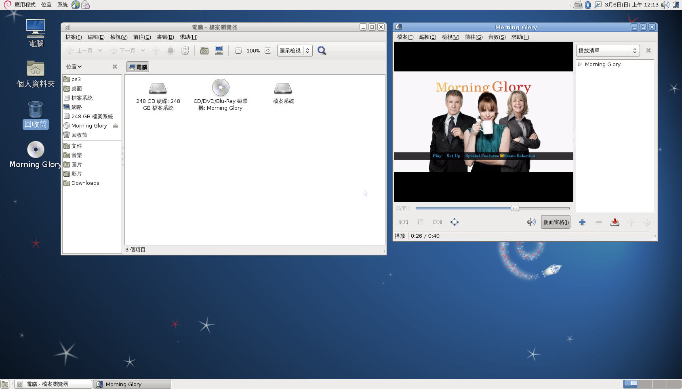Viewport: 682px width, 389px height.
Task: Open the desktop trash can icon
Action: pyautogui.click(x=36, y=109)
